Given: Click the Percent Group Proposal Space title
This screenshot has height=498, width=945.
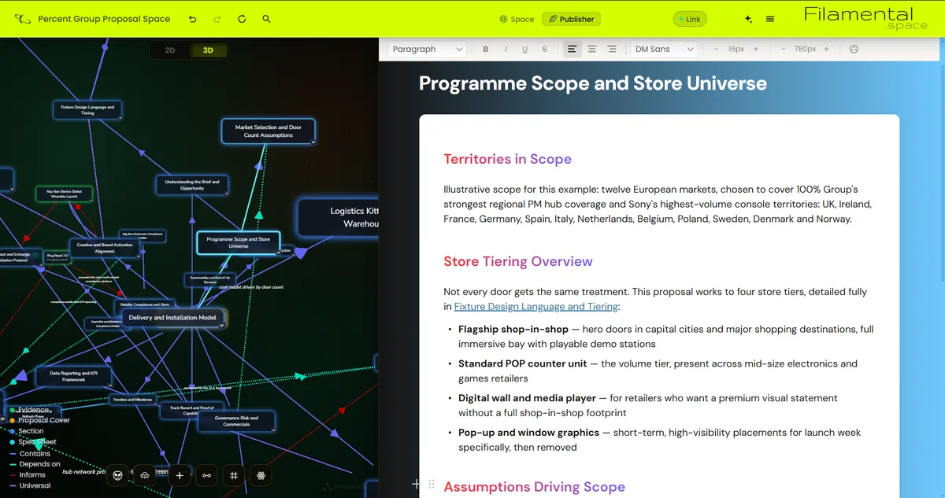Looking at the screenshot, I should 104,19.
